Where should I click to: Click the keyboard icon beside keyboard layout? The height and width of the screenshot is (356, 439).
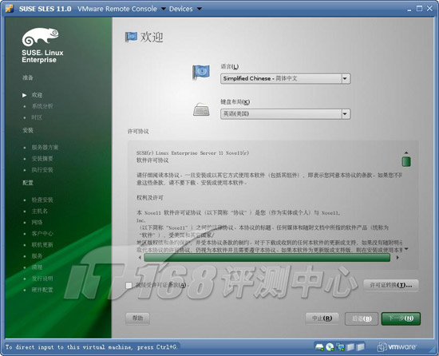point(201,109)
